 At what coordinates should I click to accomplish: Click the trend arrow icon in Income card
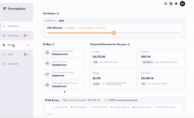(101, 62)
